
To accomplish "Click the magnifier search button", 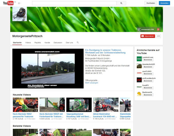I will click(121, 3).
